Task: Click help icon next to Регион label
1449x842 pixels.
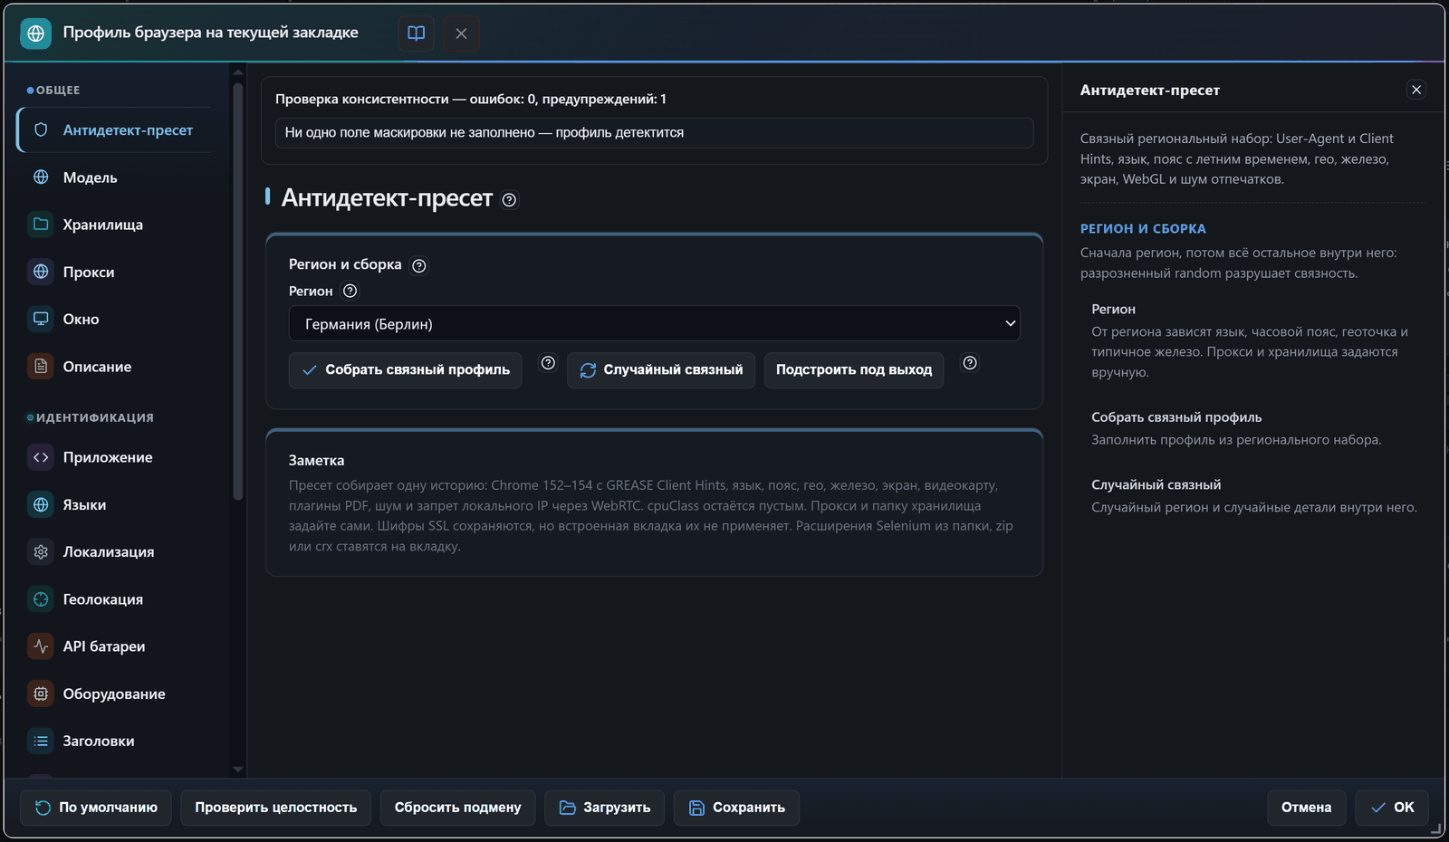Action: pyautogui.click(x=350, y=291)
